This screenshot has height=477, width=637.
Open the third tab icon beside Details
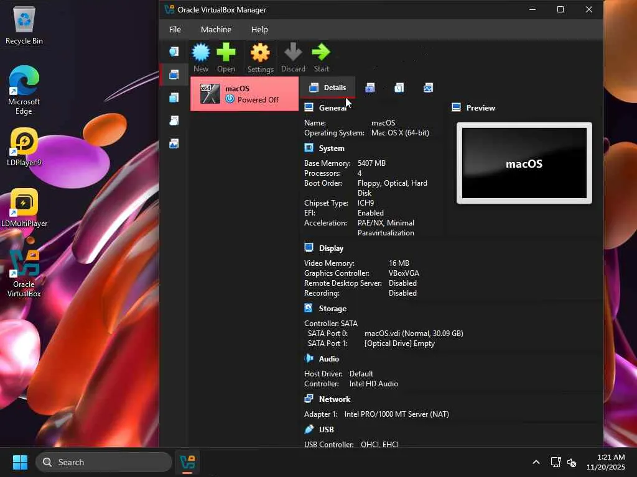point(399,88)
